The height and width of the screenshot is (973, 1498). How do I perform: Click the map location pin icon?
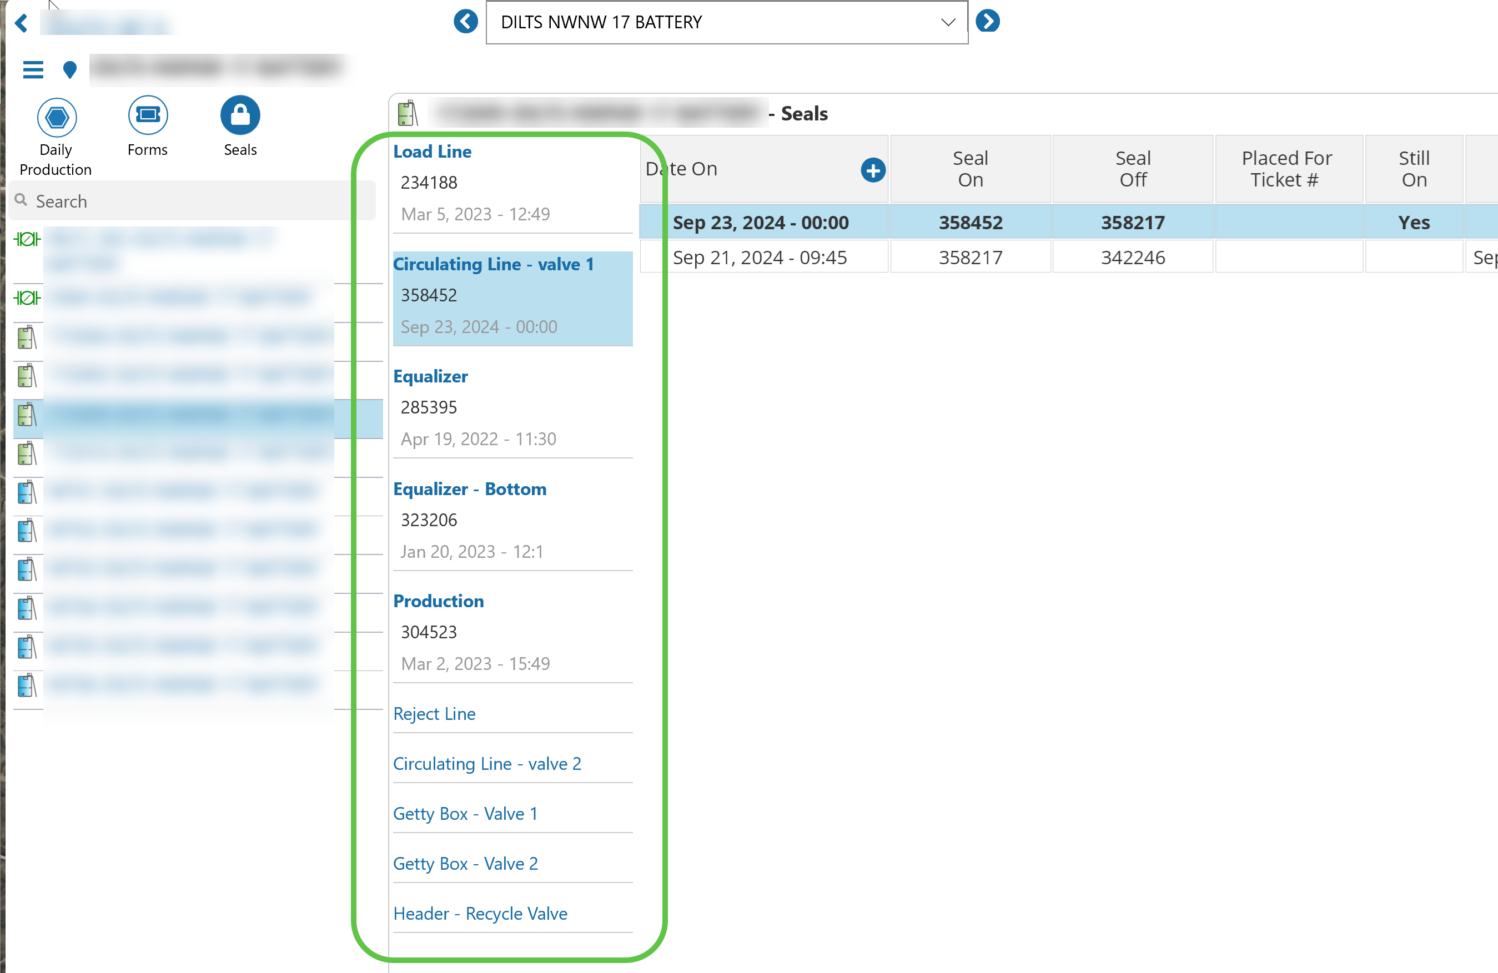70,69
